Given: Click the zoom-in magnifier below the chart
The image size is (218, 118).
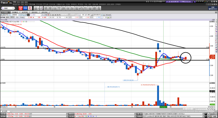Looking at the screenshot, I should click(x=208, y=109).
